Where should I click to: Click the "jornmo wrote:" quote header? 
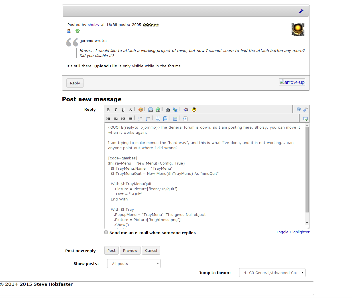click(x=93, y=41)
